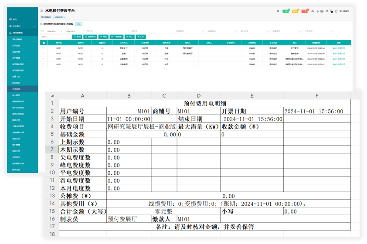Open the 订单类型 filter dropdown
The image size is (367, 244).
pyautogui.click(x=190, y=31)
